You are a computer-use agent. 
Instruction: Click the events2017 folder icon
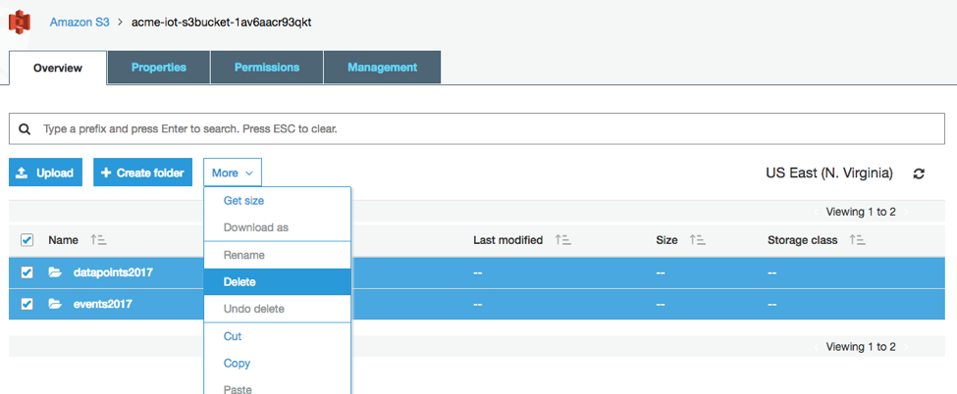point(56,303)
